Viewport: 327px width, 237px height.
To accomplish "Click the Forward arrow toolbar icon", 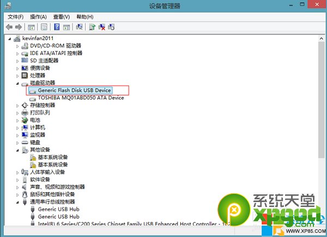I will click(x=19, y=27).
